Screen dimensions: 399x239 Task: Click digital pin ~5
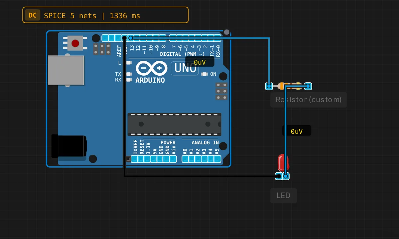click(x=185, y=38)
